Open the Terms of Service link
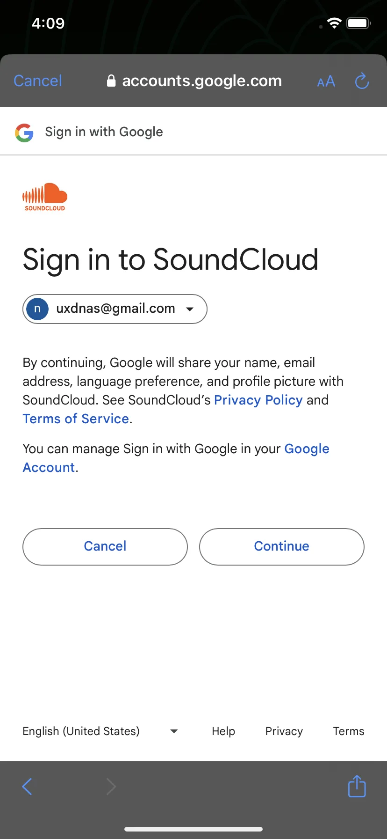Screen dimensions: 387x839 [x=76, y=419]
